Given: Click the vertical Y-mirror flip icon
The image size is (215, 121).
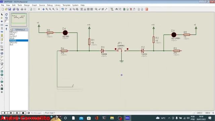Looking at the screenshot, I should click(6, 29).
